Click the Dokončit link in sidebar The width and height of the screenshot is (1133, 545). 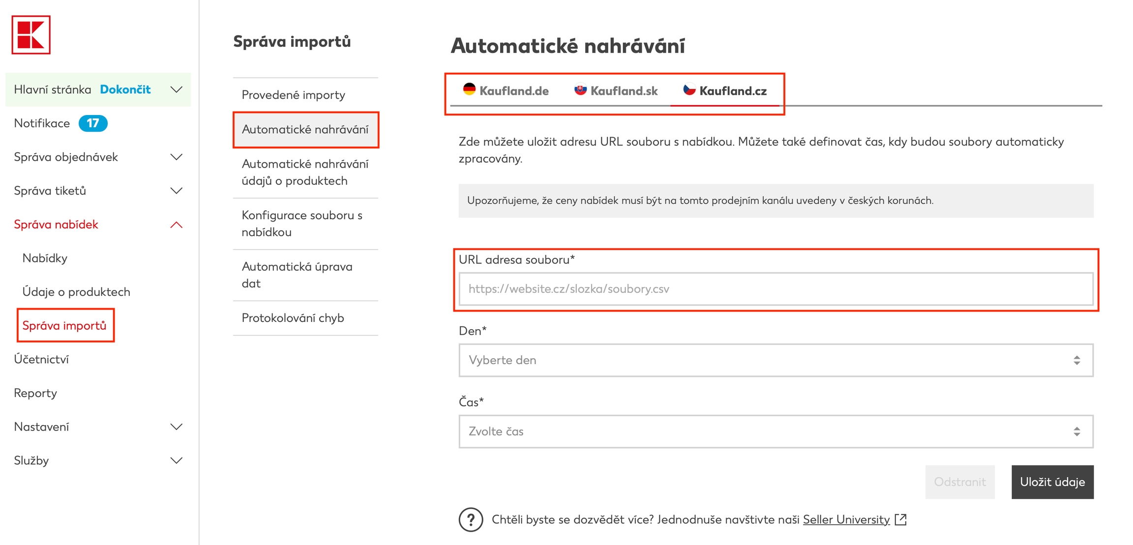(125, 89)
